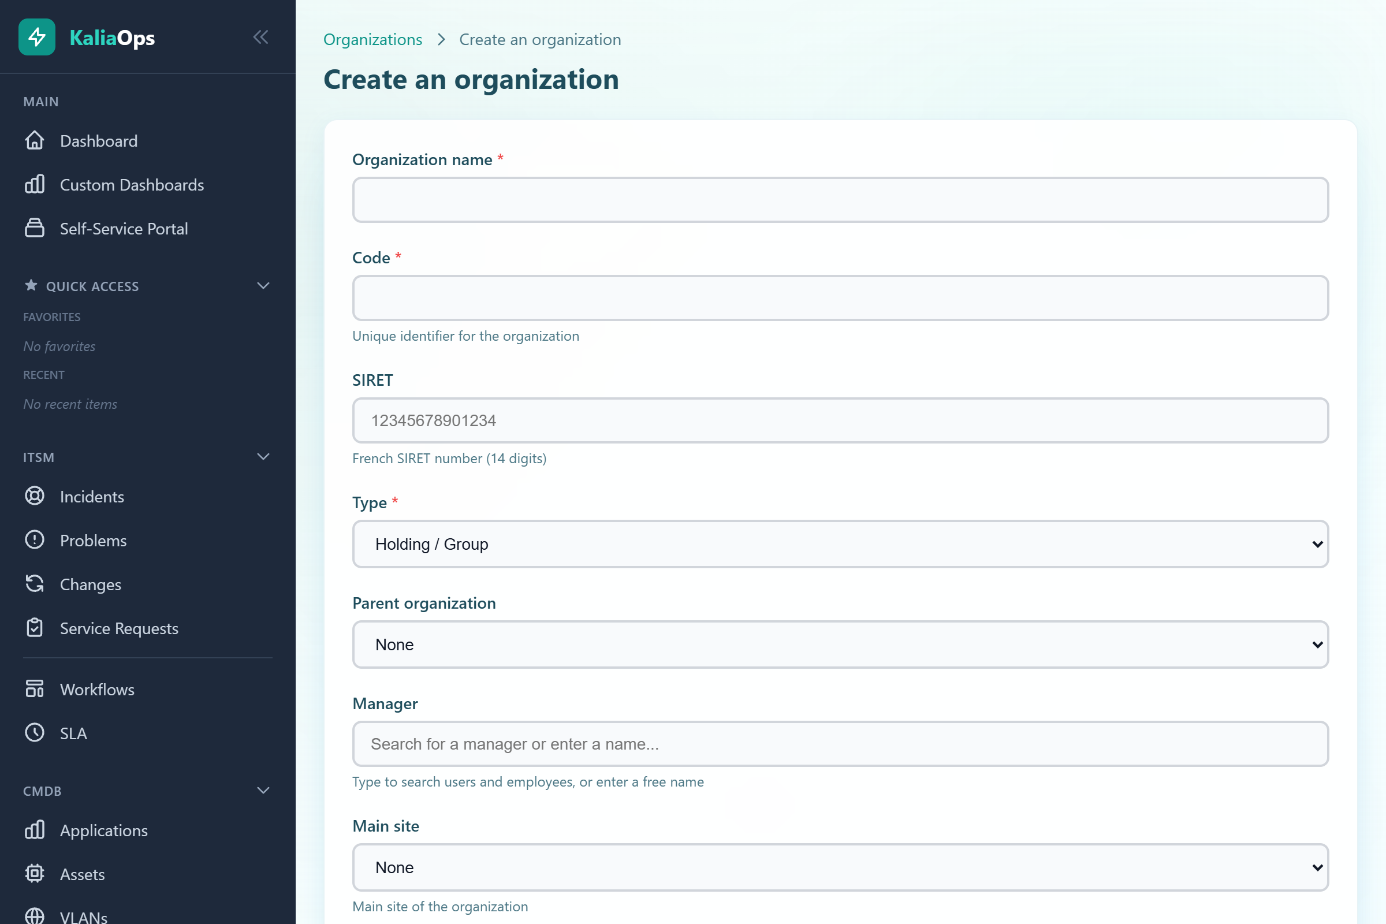Collapse the ITSM section chevron

click(x=263, y=457)
